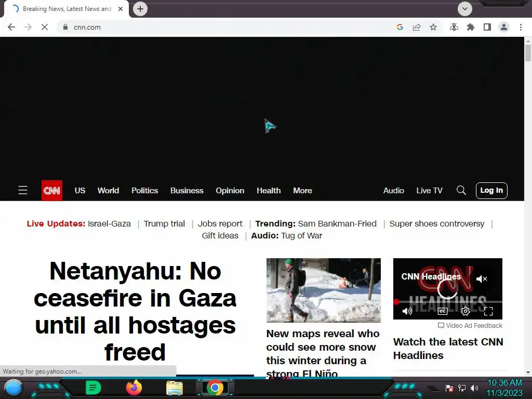The width and height of the screenshot is (532, 399).
Task: Select the Breaking News, Latest News tab
Action: point(67,9)
